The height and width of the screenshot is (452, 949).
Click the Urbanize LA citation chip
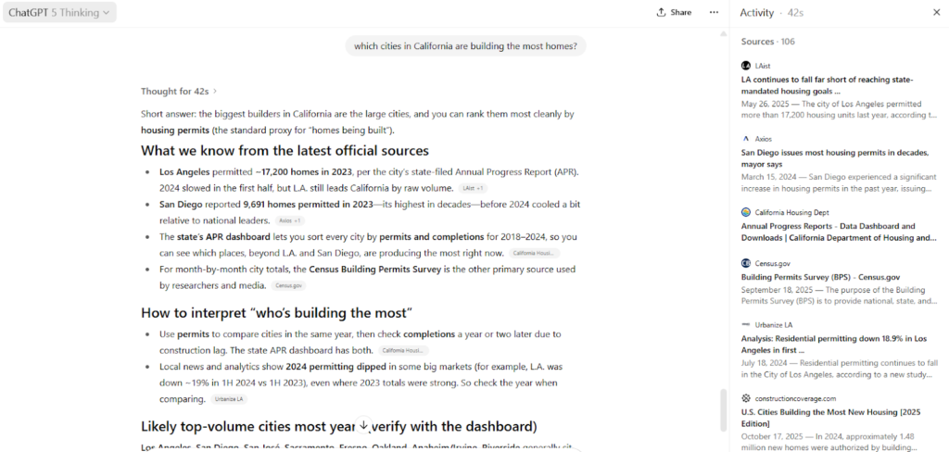pyautogui.click(x=230, y=399)
